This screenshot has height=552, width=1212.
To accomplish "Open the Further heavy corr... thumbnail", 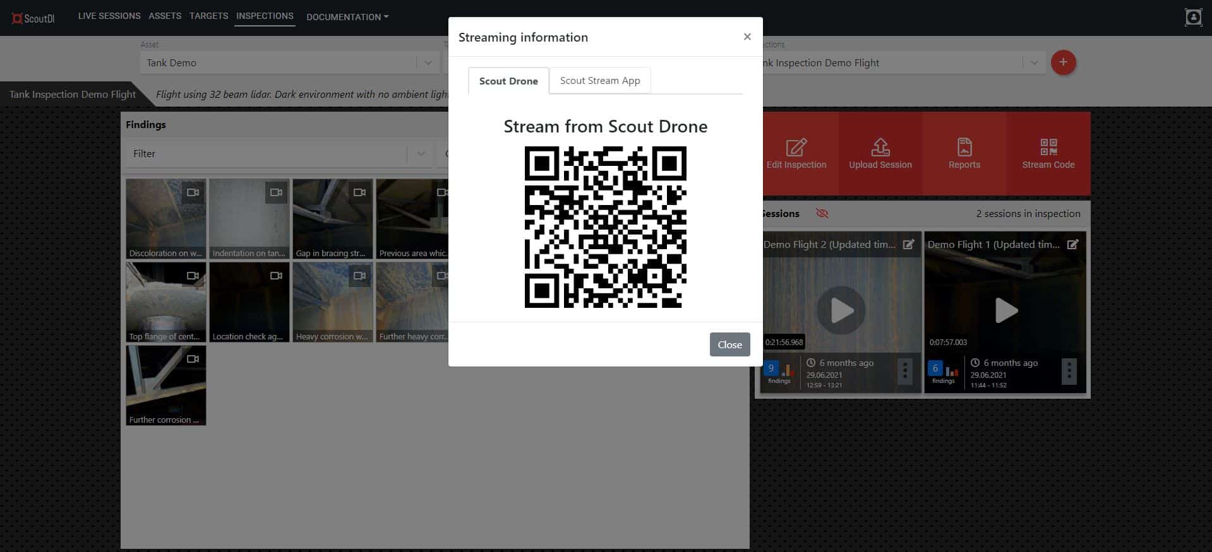I will (412, 302).
